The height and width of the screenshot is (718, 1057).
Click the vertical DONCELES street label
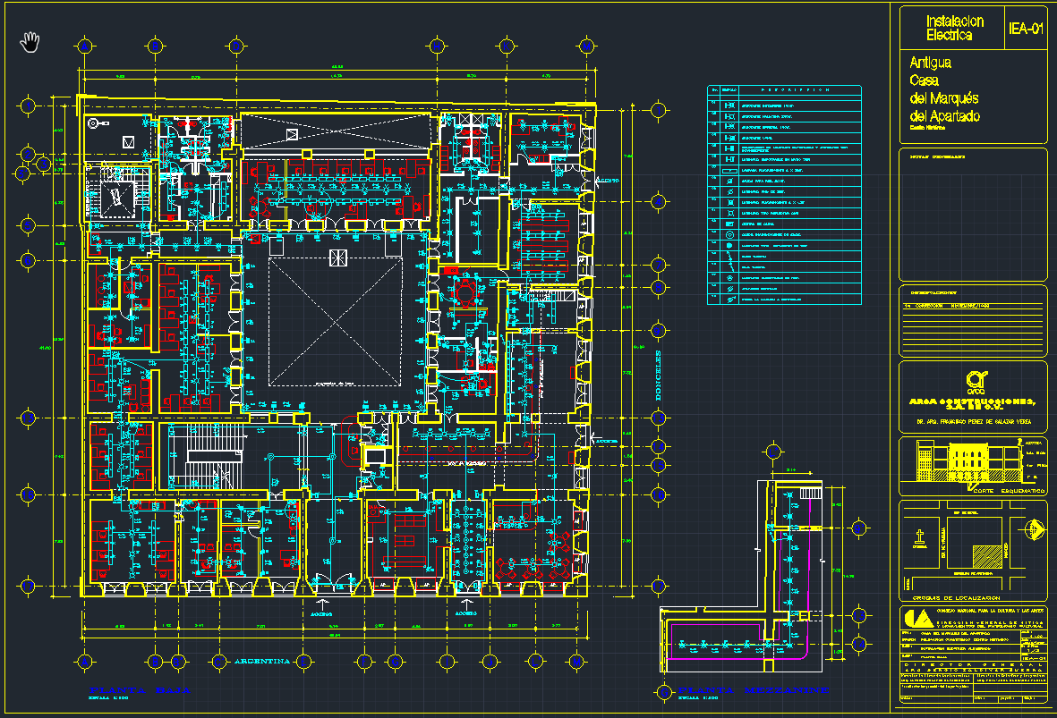pyautogui.click(x=658, y=374)
